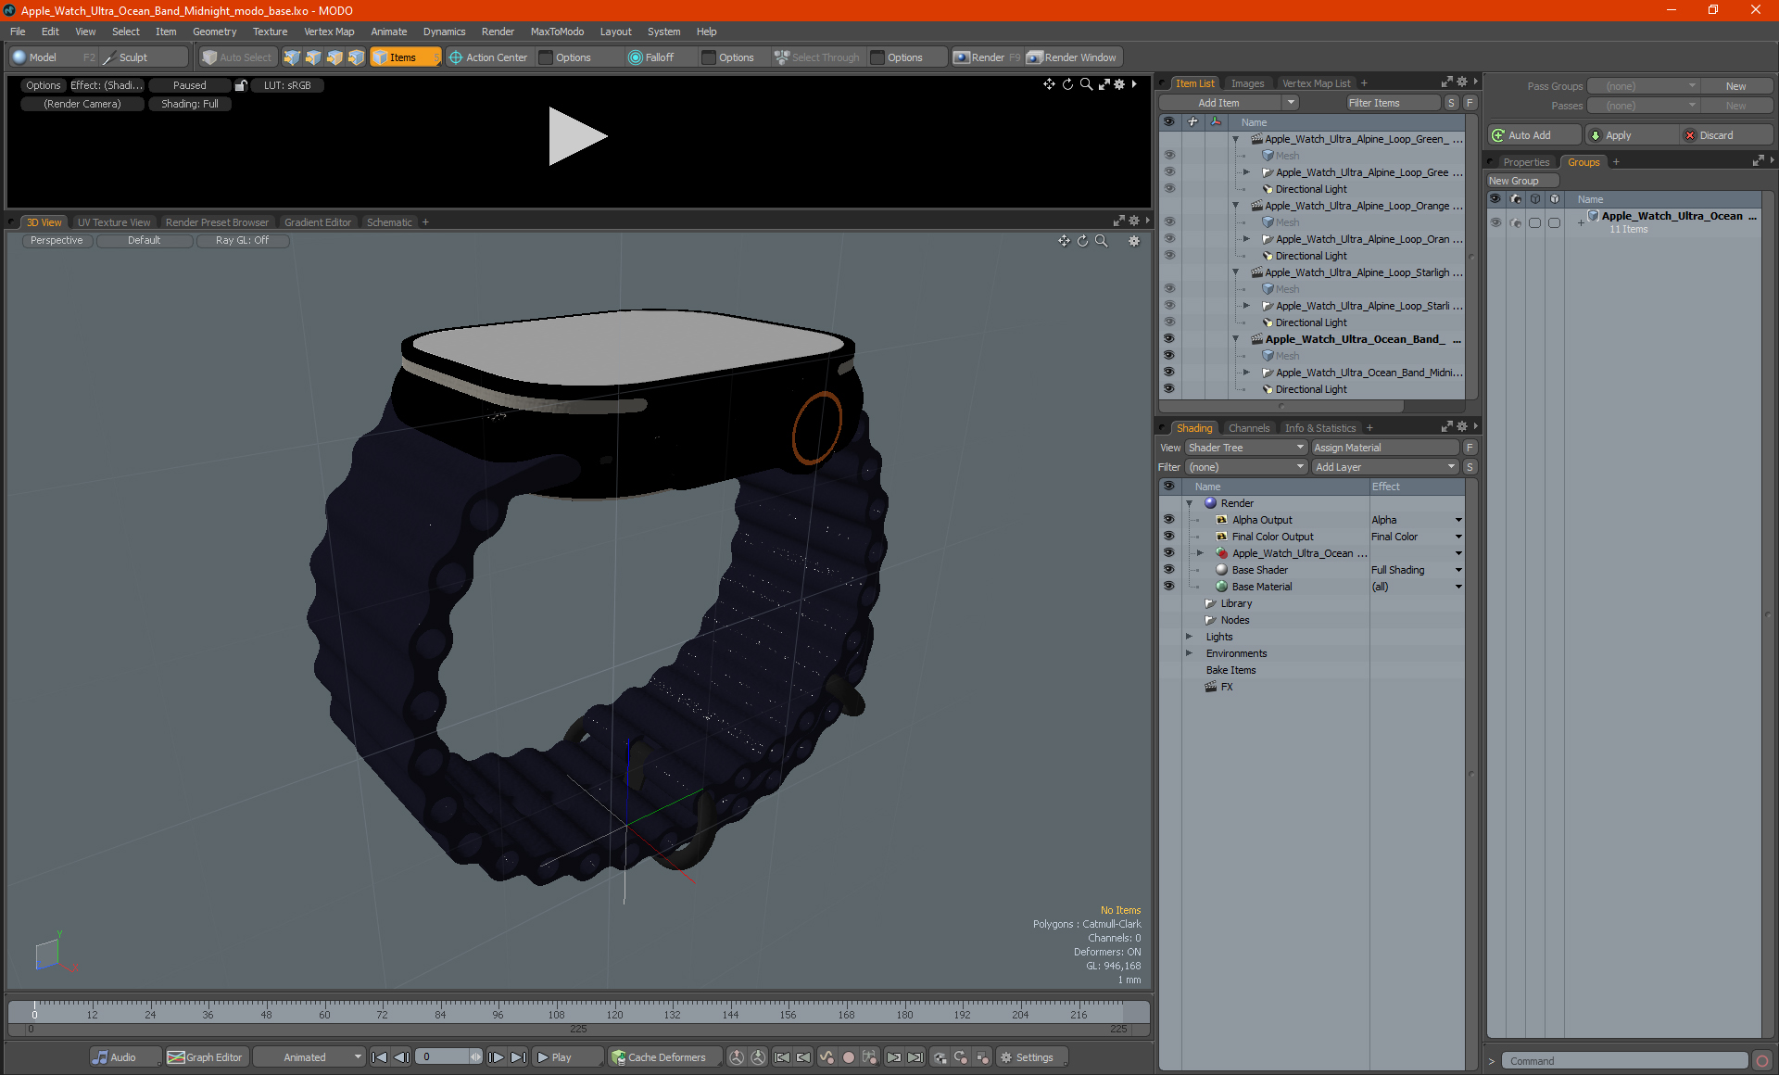Select Vertices selection mode icon
Viewport: 1779px width, 1075px height.
pos(292,57)
